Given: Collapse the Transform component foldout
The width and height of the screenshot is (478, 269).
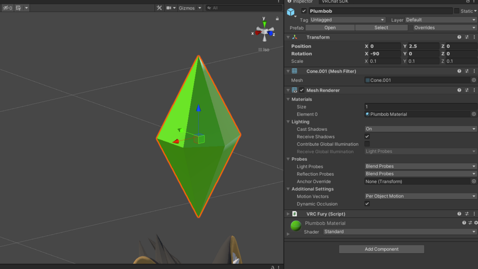Looking at the screenshot, I should pyautogui.click(x=288, y=37).
